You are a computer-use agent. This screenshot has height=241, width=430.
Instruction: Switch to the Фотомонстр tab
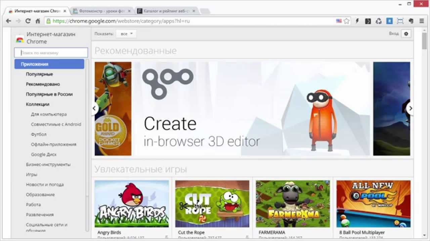pos(102,11)
